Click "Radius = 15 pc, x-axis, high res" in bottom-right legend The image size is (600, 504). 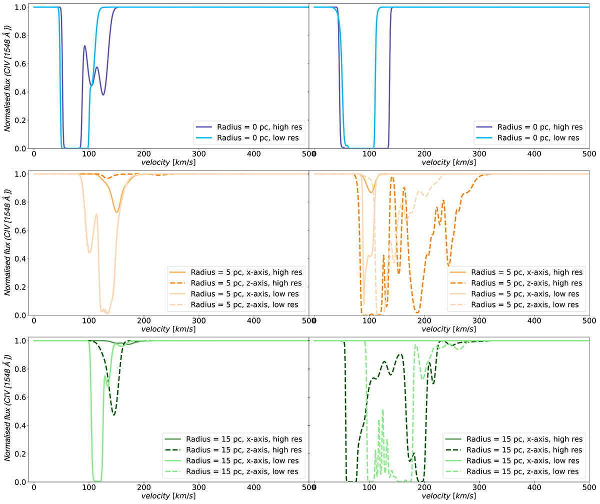pos(524,439)
